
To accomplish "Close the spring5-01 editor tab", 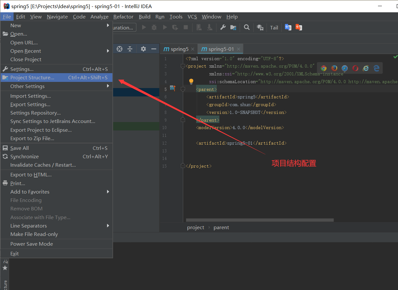I will [239, 49].
